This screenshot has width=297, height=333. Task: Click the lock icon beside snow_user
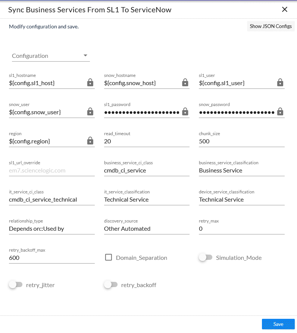point(90,112)
